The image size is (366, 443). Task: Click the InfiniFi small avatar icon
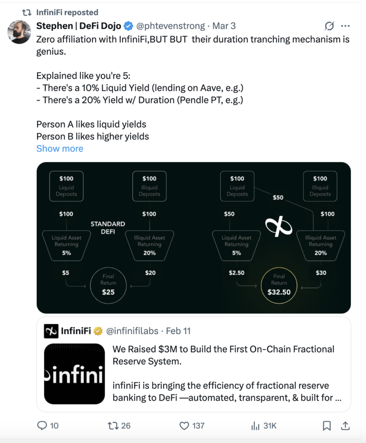(x=51, y=331)
